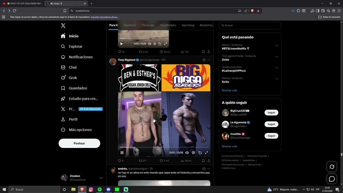Follow BigCruz420 with Seguir button

click(x=271, y=113)
